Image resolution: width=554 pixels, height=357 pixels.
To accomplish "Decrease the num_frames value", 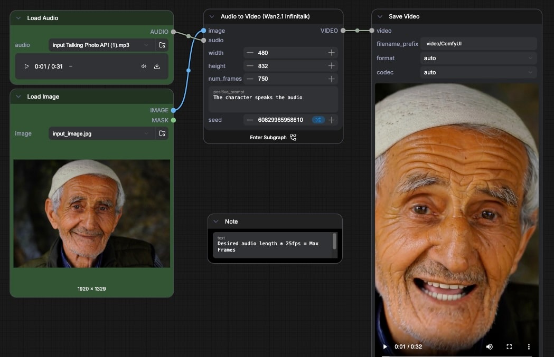I will point(250,79).
